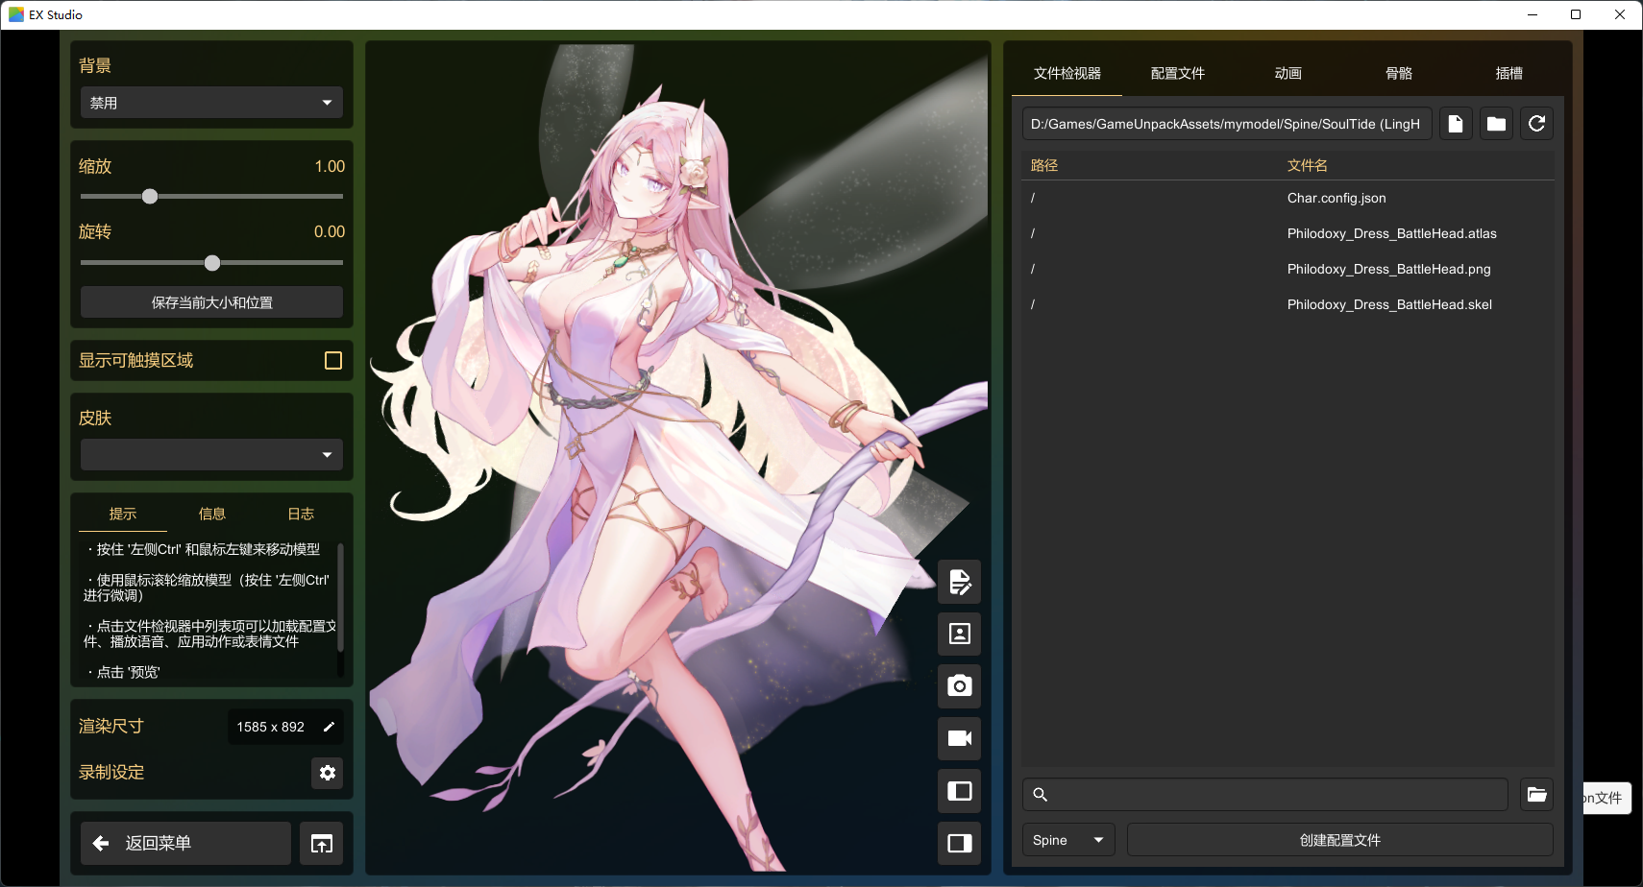
Task: Click the 文件名 column header
Action: [1308, 165]
